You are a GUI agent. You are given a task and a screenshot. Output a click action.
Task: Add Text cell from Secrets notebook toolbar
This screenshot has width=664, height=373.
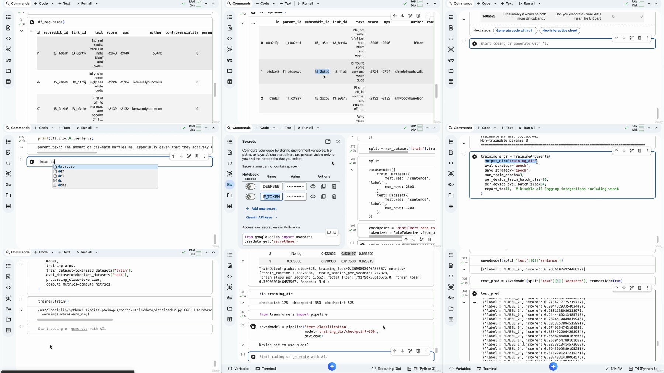pos(286,128)
